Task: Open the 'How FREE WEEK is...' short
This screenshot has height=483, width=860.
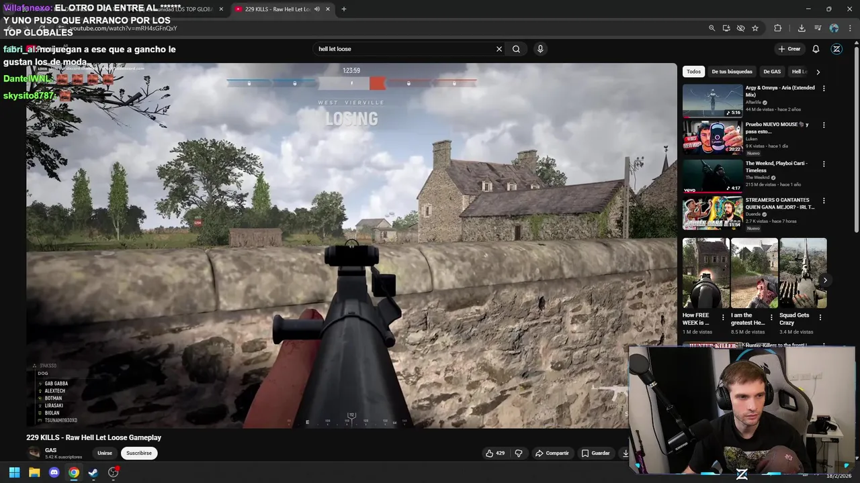Action: click(x=705, y=273)
